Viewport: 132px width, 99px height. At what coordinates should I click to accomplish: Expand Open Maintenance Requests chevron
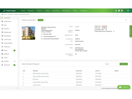click(95, 31)
